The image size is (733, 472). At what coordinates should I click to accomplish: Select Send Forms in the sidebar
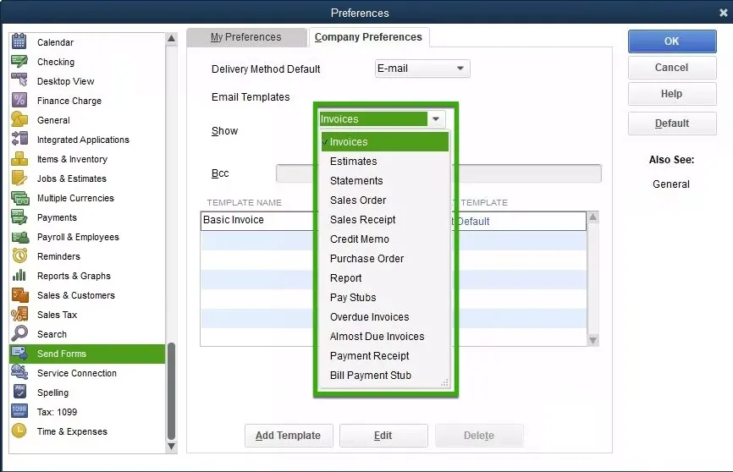(87, 354)
